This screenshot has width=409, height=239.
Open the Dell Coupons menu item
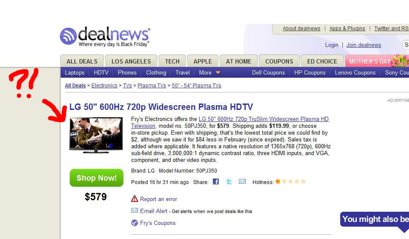click(x=268, y=72)
